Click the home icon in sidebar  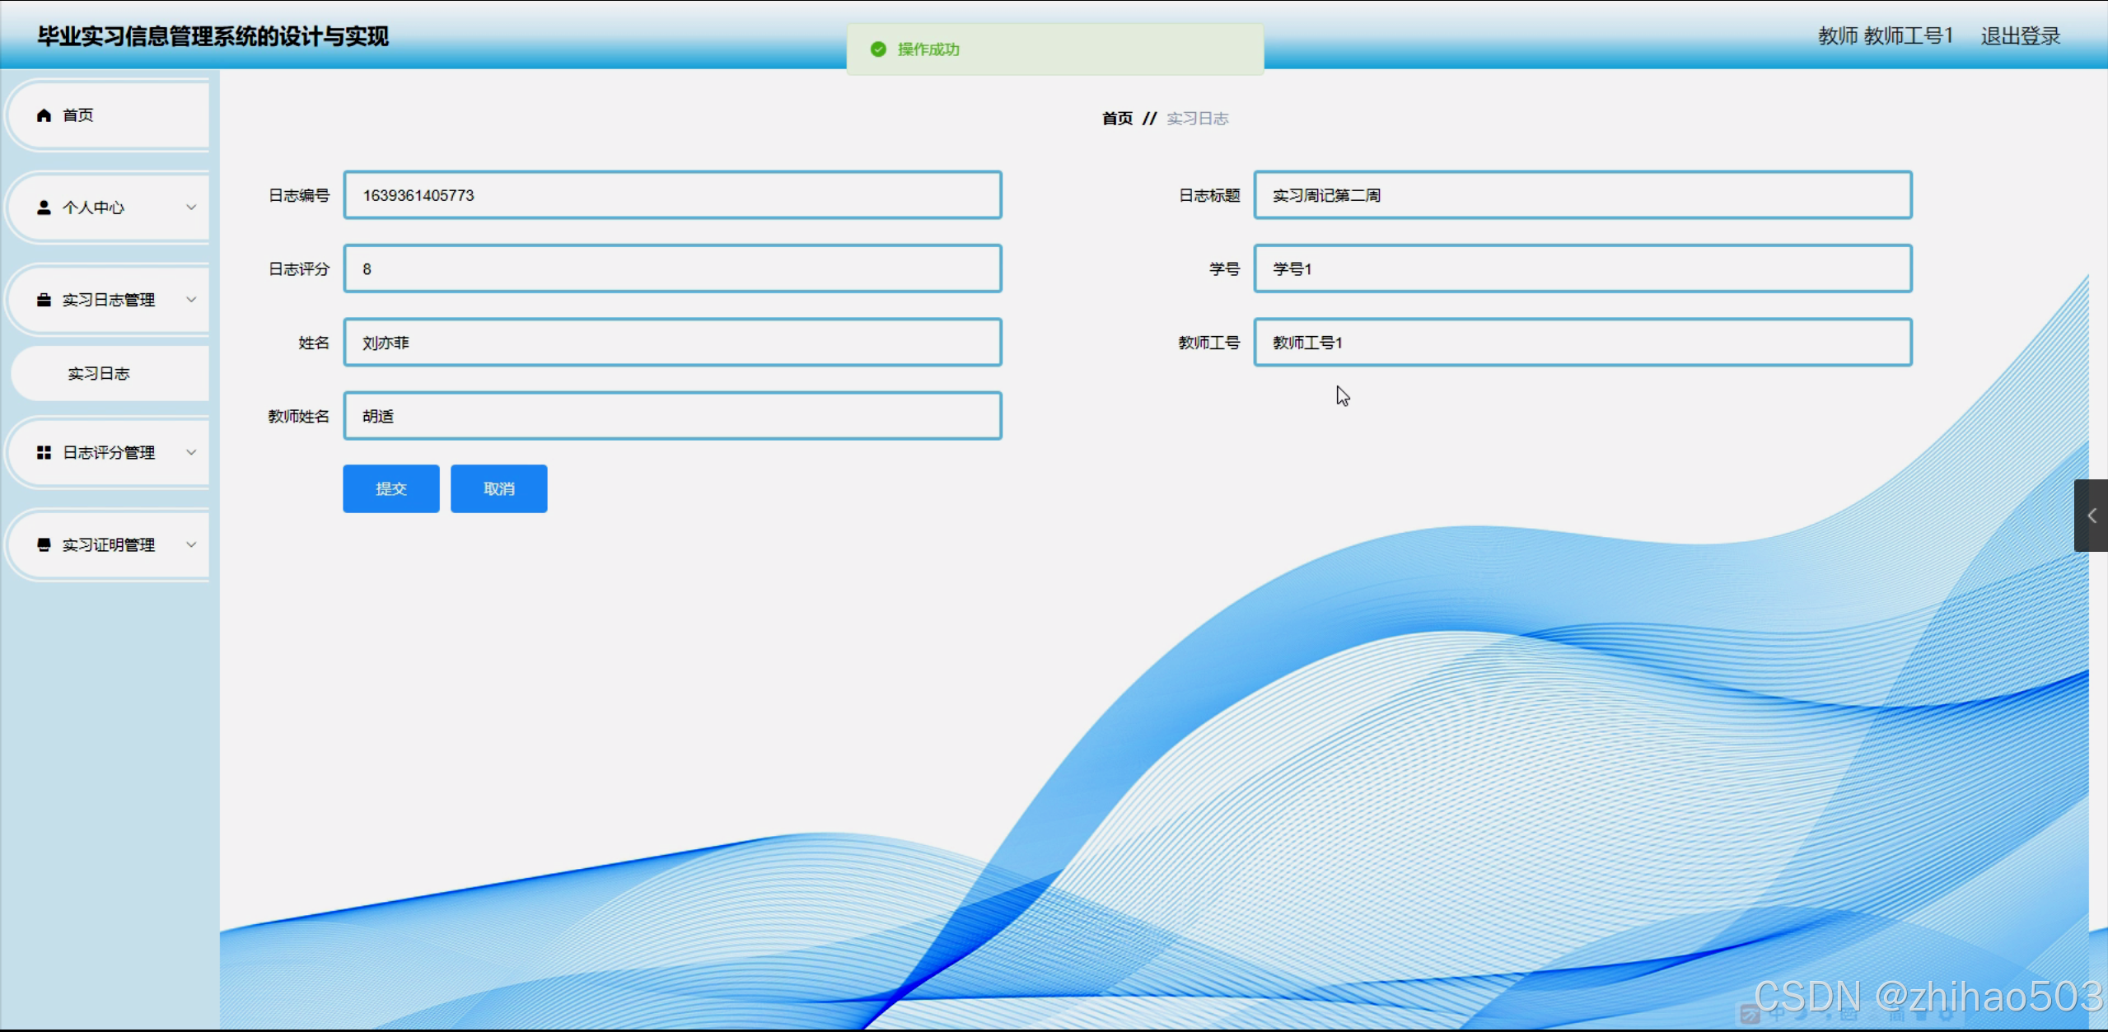point(44,115)
